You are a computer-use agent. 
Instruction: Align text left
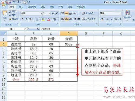[x=62, y=19]
